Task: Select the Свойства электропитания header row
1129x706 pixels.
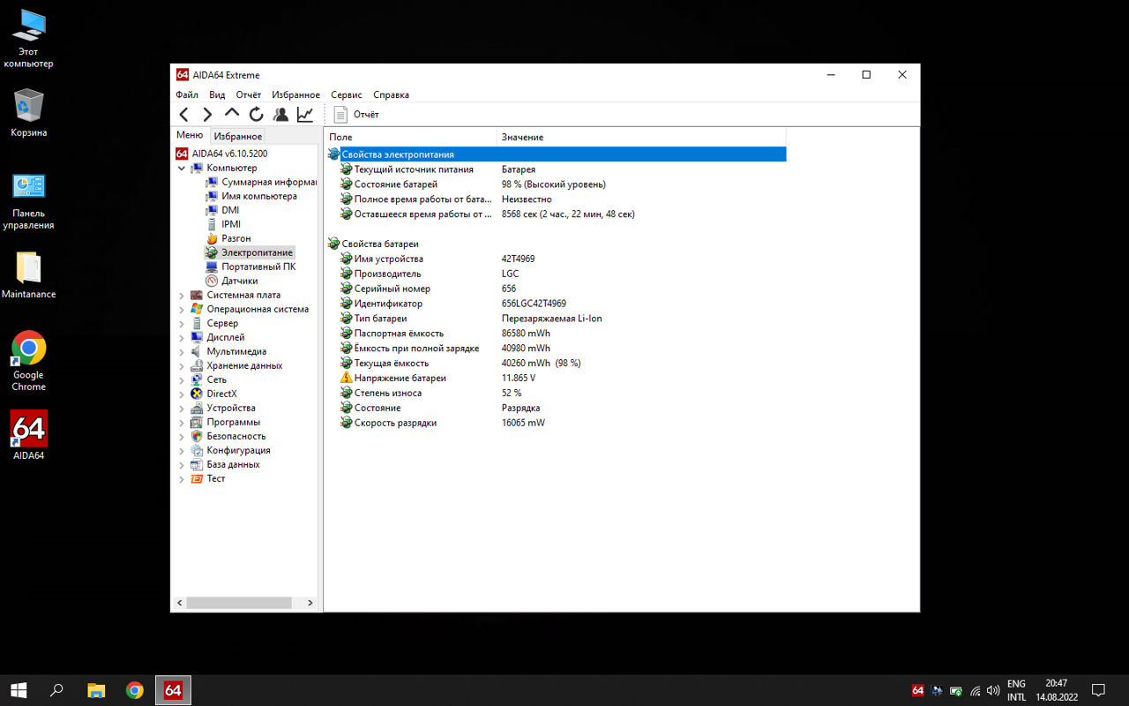Action: pyautogui.click(x=556, y=154)
